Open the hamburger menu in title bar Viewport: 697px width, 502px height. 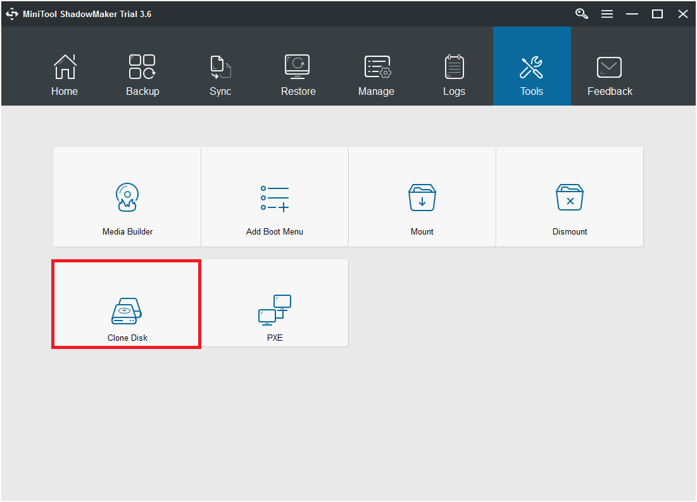606,14
